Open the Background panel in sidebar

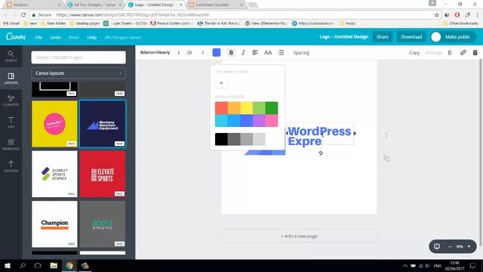click(x=11, y=144)
